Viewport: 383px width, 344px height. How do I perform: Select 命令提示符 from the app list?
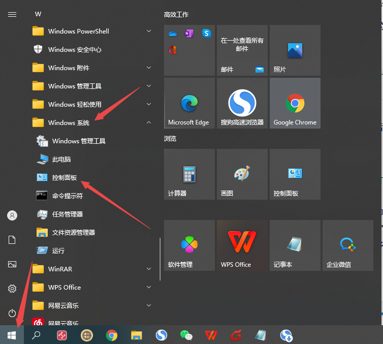click(x=67, y=196)
